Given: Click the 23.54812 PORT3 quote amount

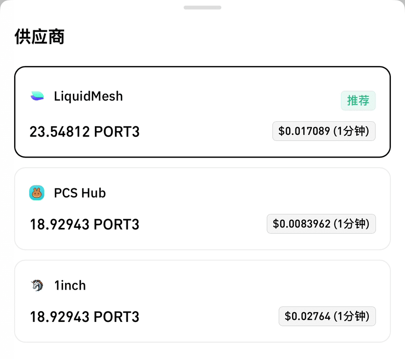Looking at the screenshot, I should [85, 132].
